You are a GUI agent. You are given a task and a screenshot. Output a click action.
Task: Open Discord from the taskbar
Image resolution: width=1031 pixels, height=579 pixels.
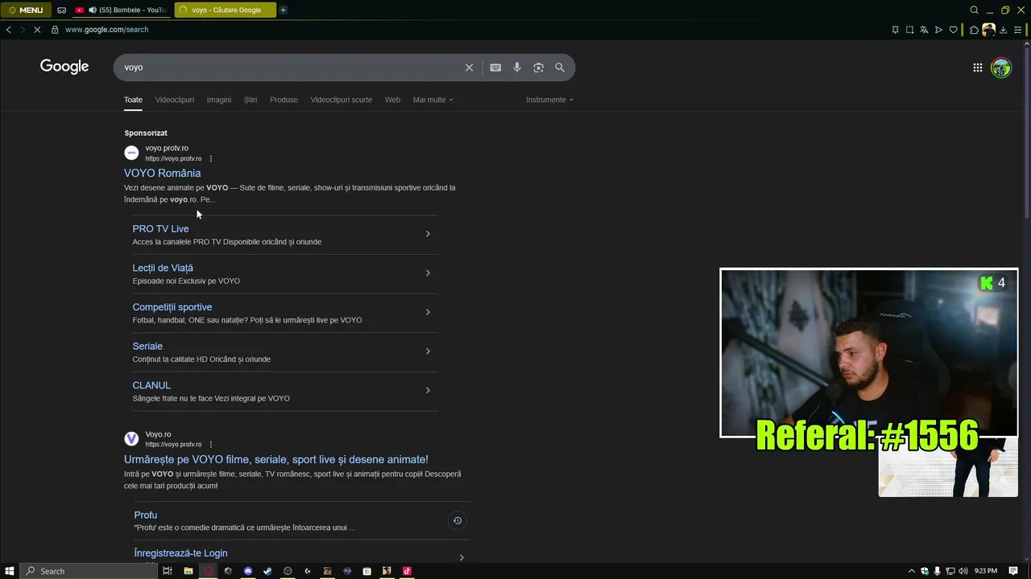pos(248,571)
